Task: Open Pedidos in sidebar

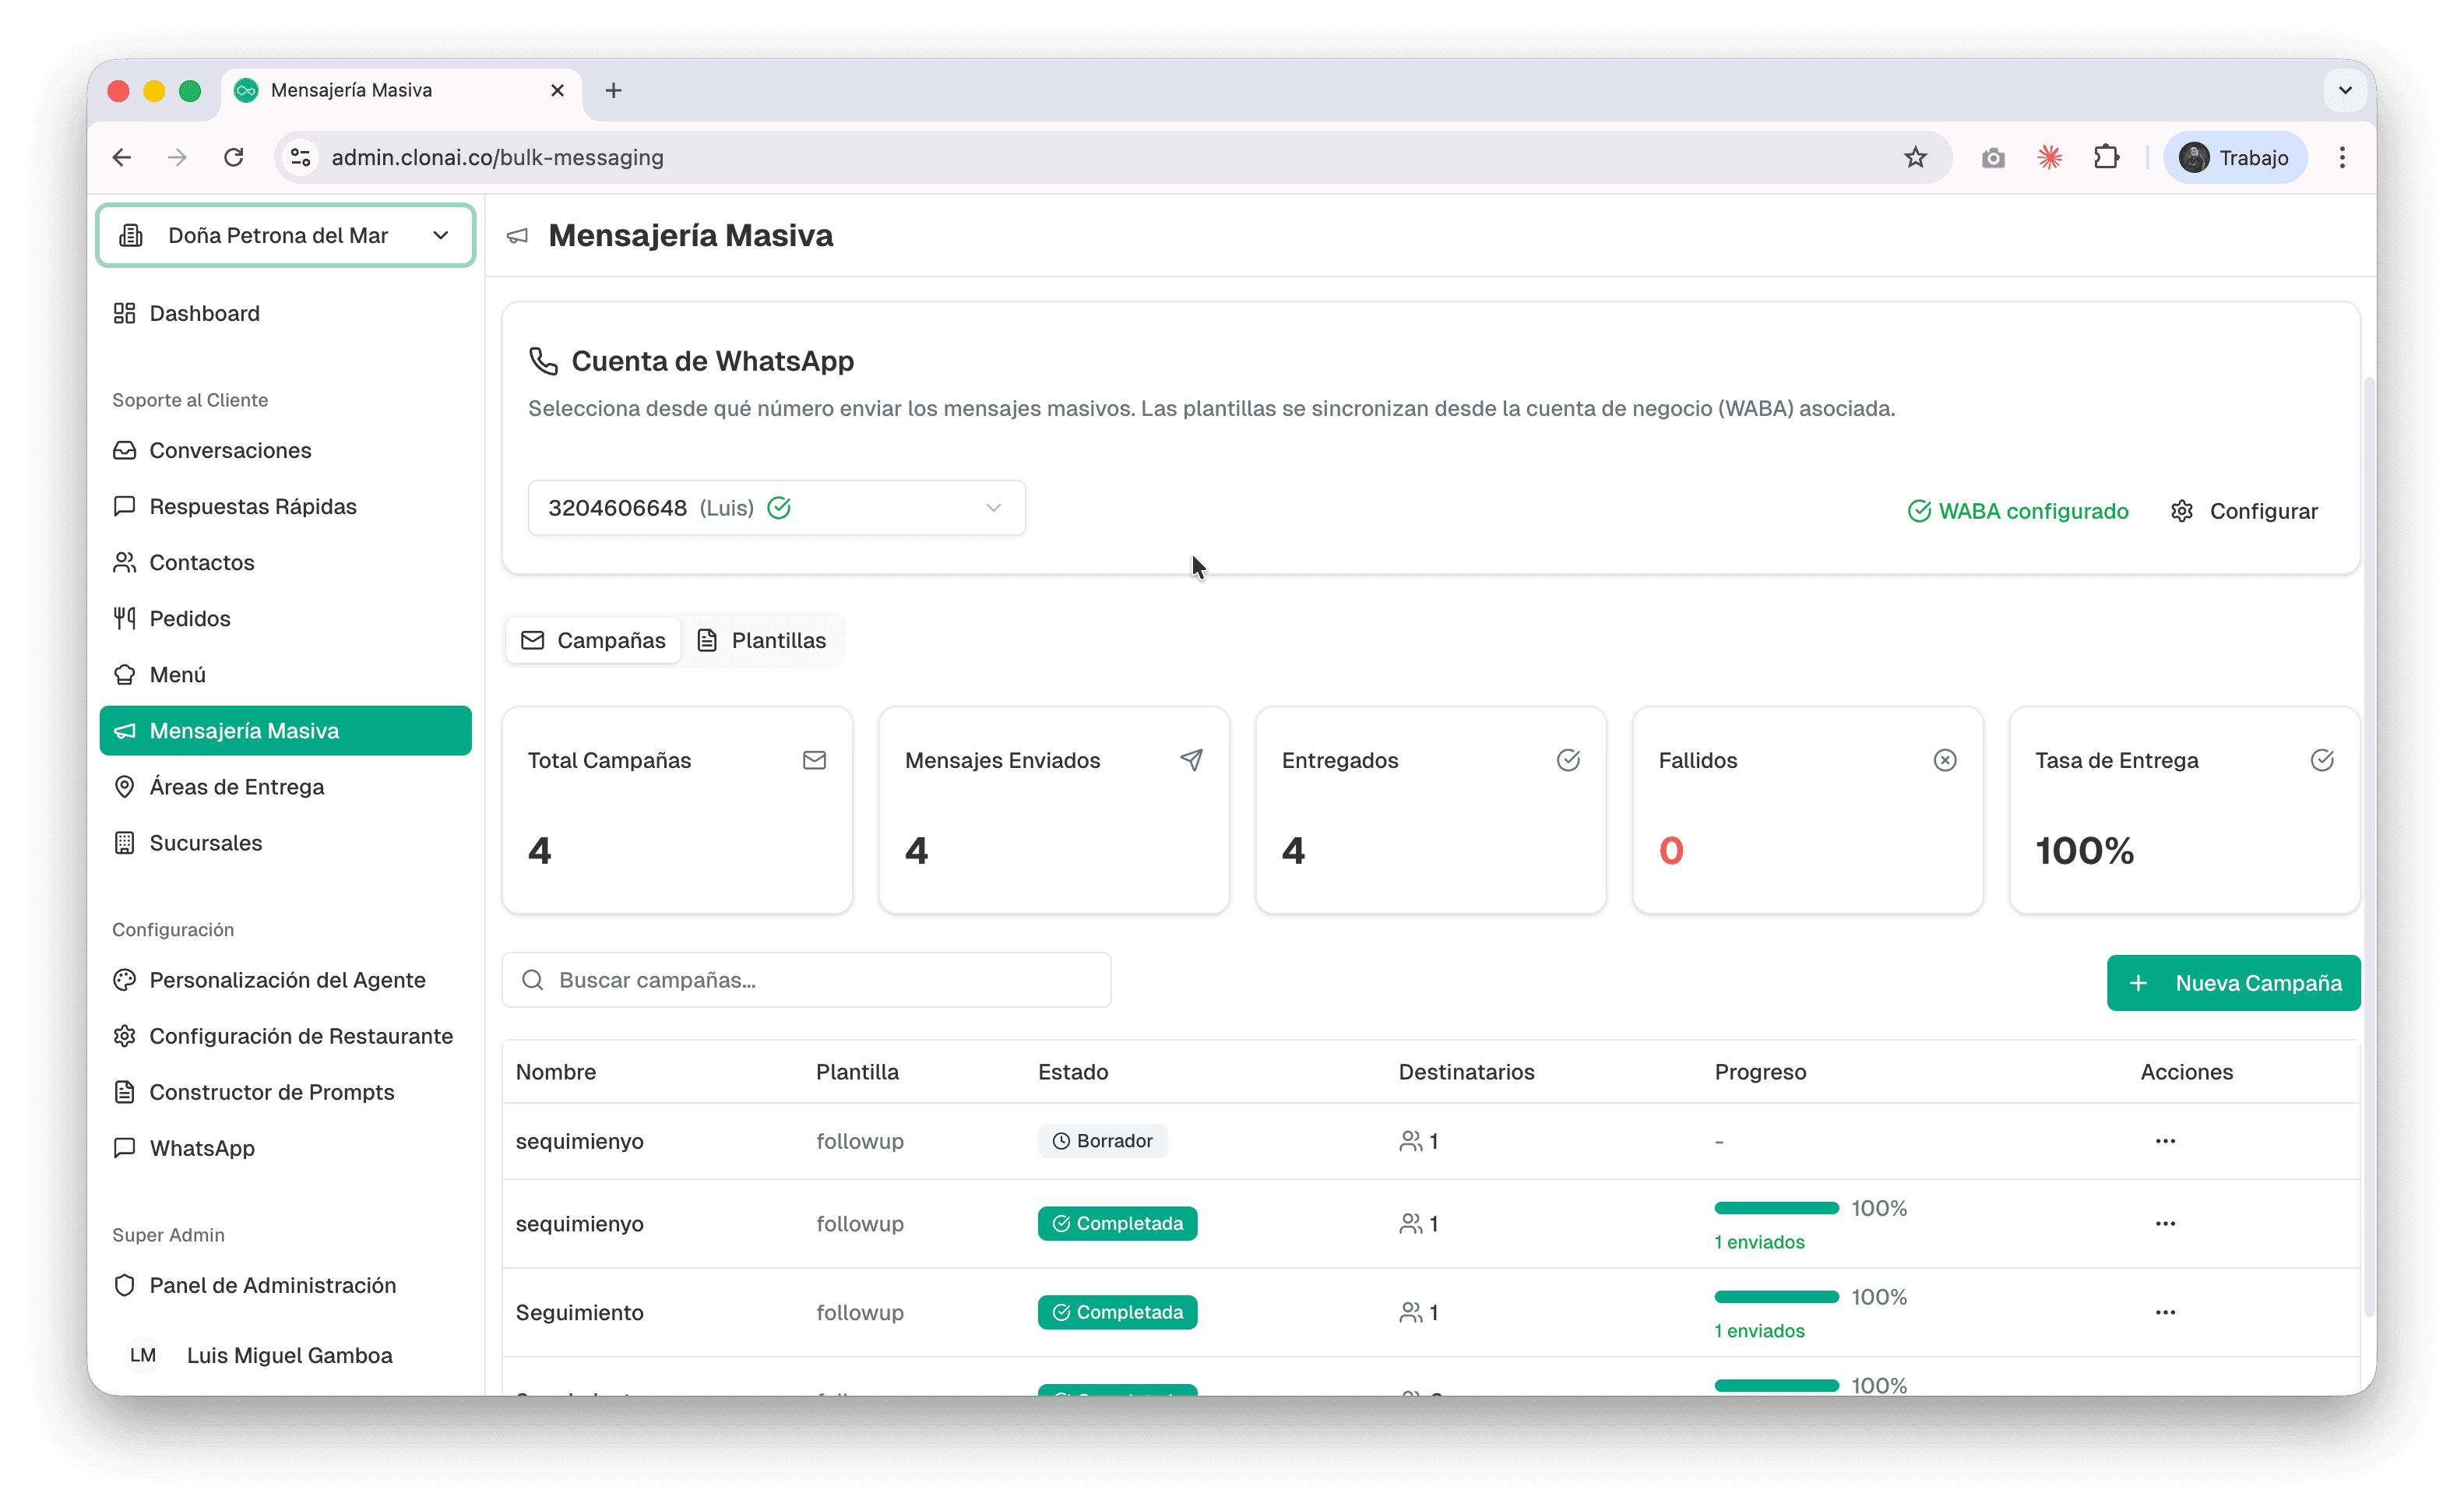Action: [x=285, y=618]
